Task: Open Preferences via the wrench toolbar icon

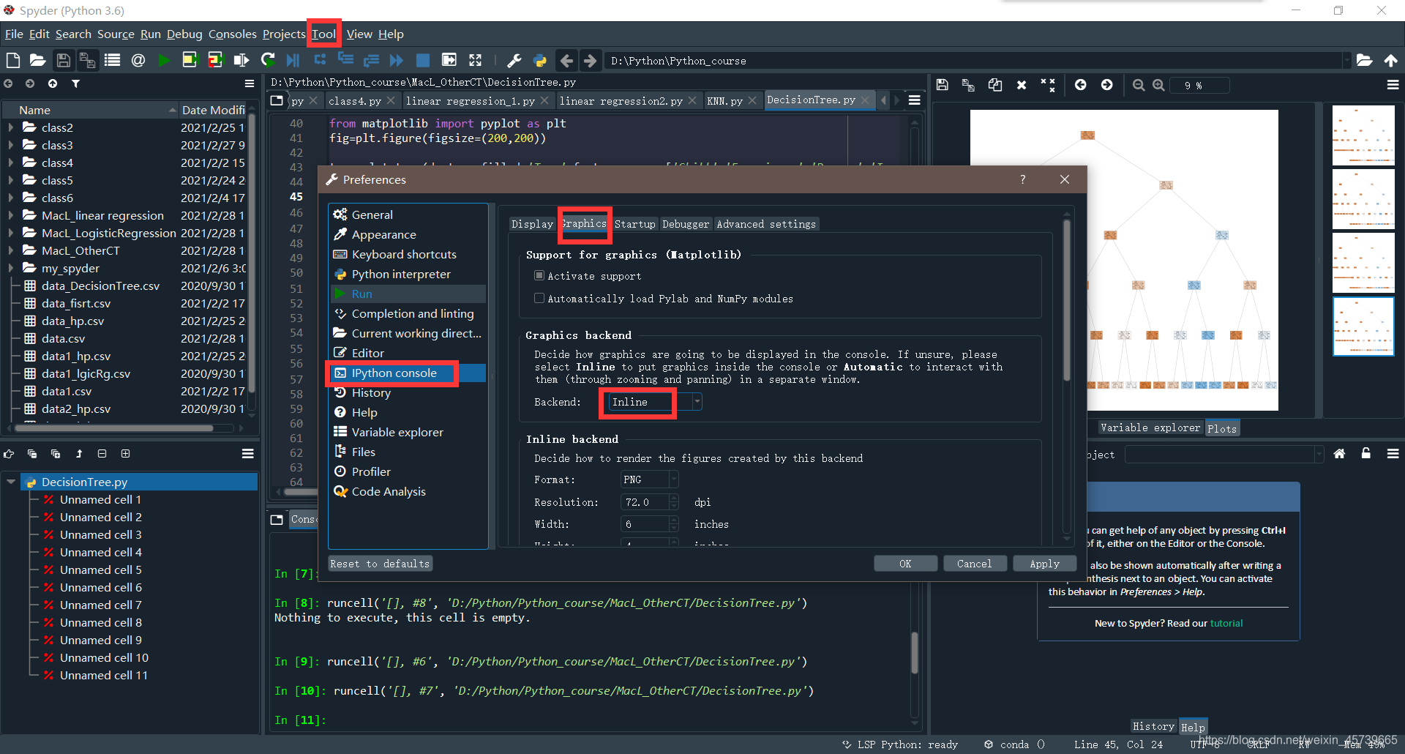Action: point(514,60)
